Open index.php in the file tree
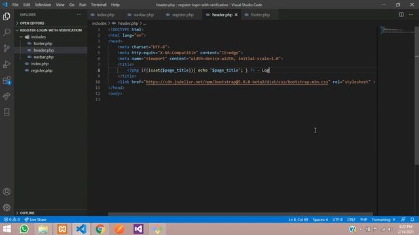The height and width of the screenshot is (235, 419). pyautogui.click(x=39, y=64)
